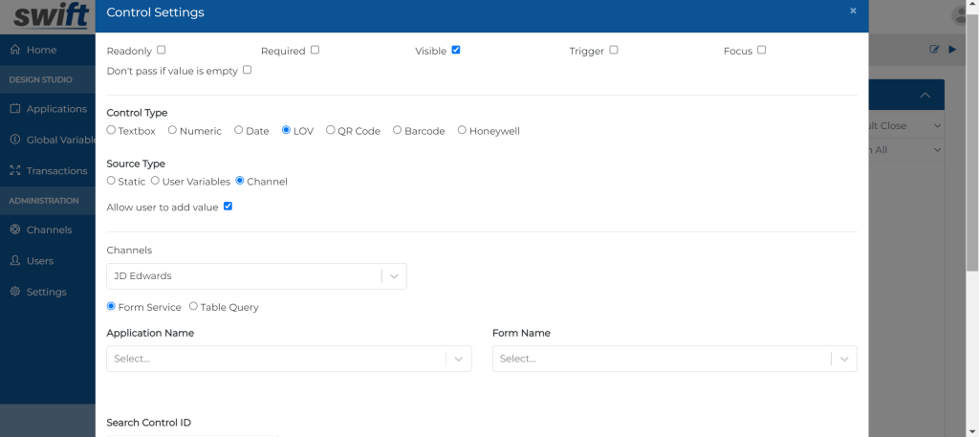Click the Channels icon in sidebar
The image size is (979, 437).
(x=15, y=230)
